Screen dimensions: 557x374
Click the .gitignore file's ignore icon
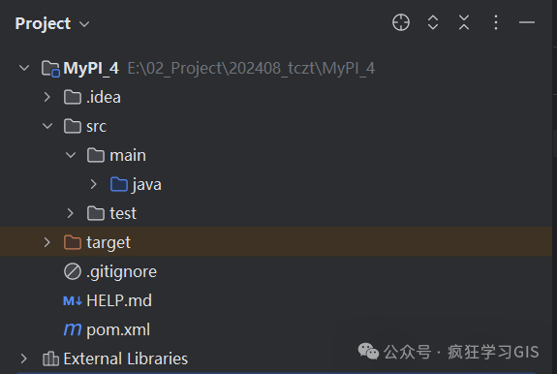tap(73, 271)
